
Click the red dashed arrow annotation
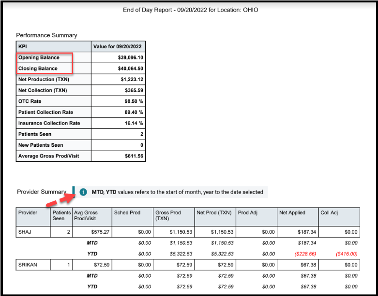pyautogui.click(x=62, y=199)
